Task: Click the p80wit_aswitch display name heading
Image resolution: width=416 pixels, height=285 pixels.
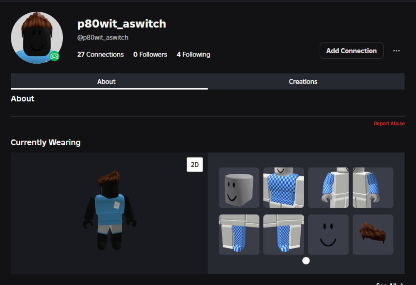Action: pyautogui.click(x=121, y=24)
